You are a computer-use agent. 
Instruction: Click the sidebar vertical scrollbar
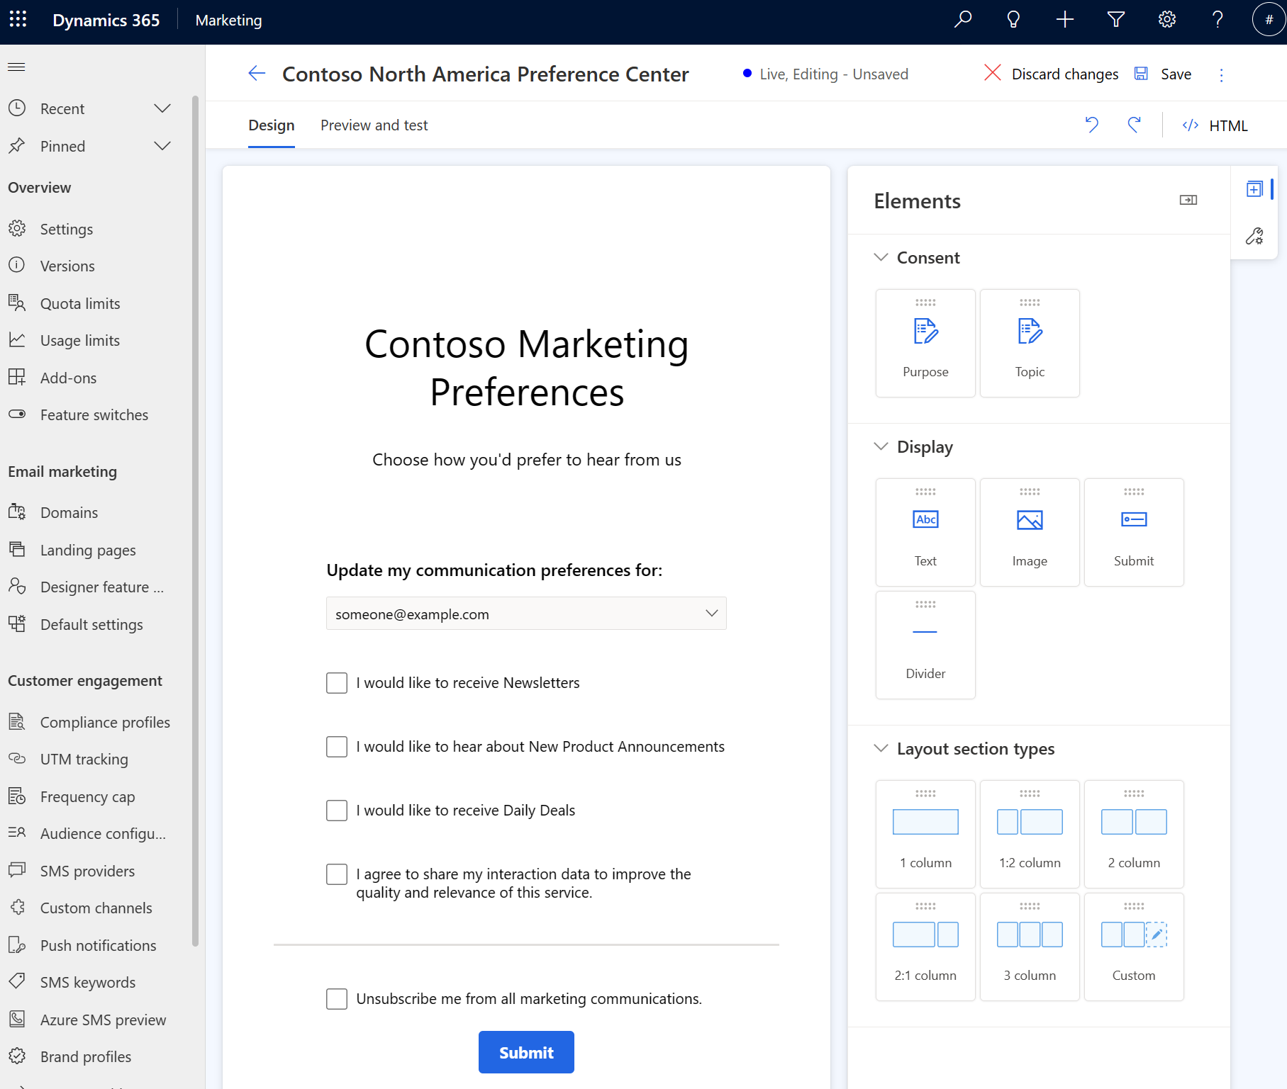(195, 521)
